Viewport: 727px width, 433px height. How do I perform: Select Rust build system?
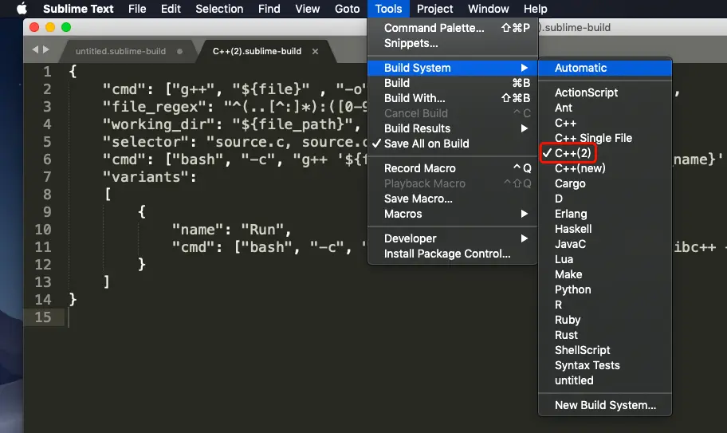tap(605, 335)
